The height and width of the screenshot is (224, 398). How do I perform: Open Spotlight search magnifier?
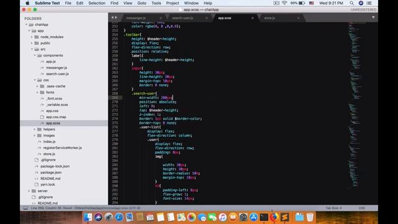[351, 3]
